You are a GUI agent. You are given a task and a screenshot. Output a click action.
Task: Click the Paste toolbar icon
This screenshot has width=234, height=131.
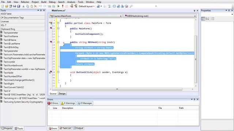31,6
